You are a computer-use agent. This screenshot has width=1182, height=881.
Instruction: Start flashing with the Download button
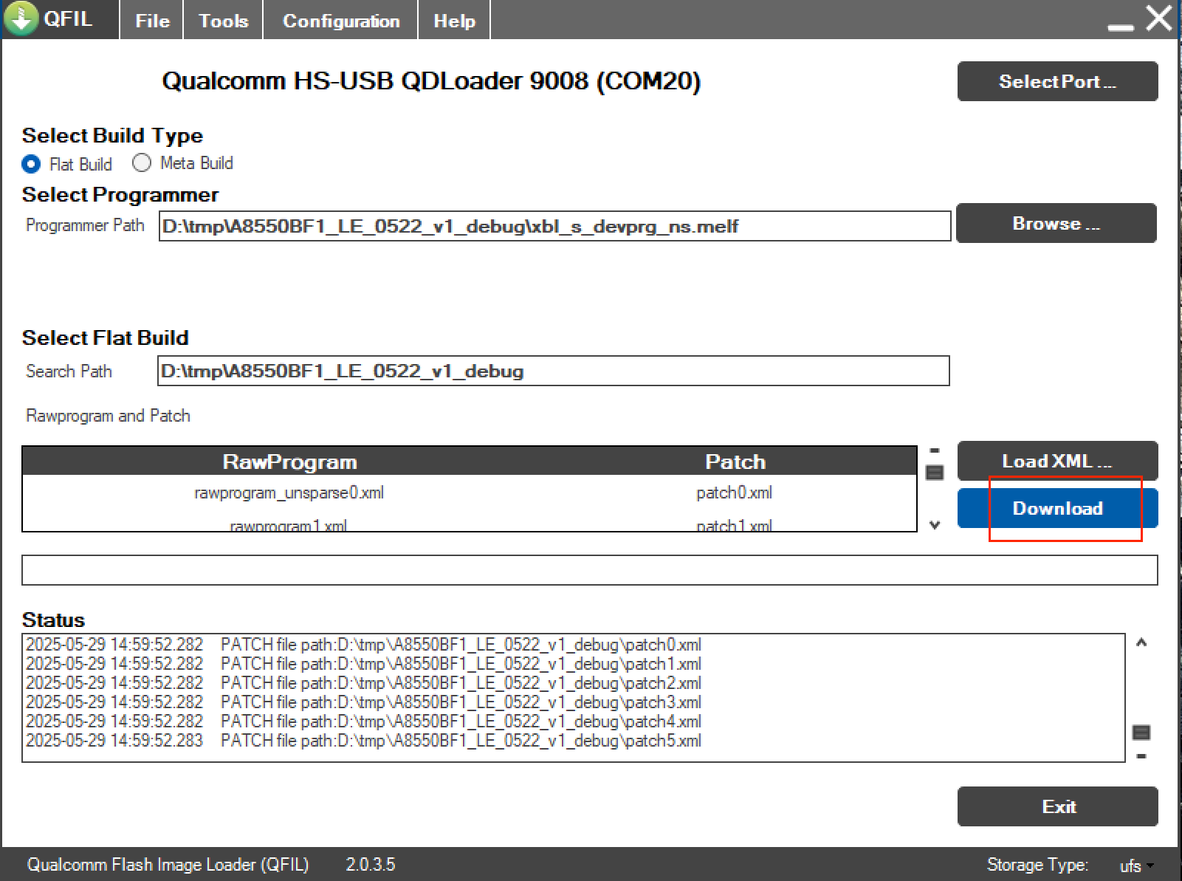[x=1057, y=508]
